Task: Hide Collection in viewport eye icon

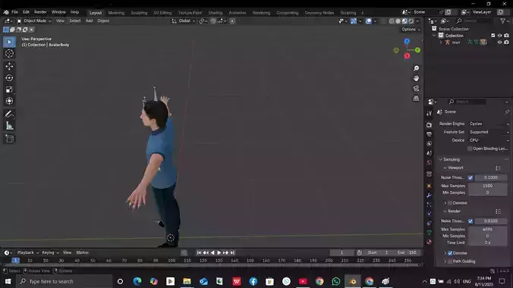Action: (499, 36)
